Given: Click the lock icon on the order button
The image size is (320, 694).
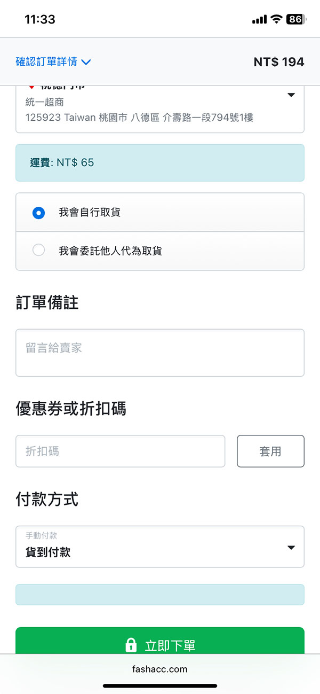Looking at the screenshot, I should (x=130, y=645).
